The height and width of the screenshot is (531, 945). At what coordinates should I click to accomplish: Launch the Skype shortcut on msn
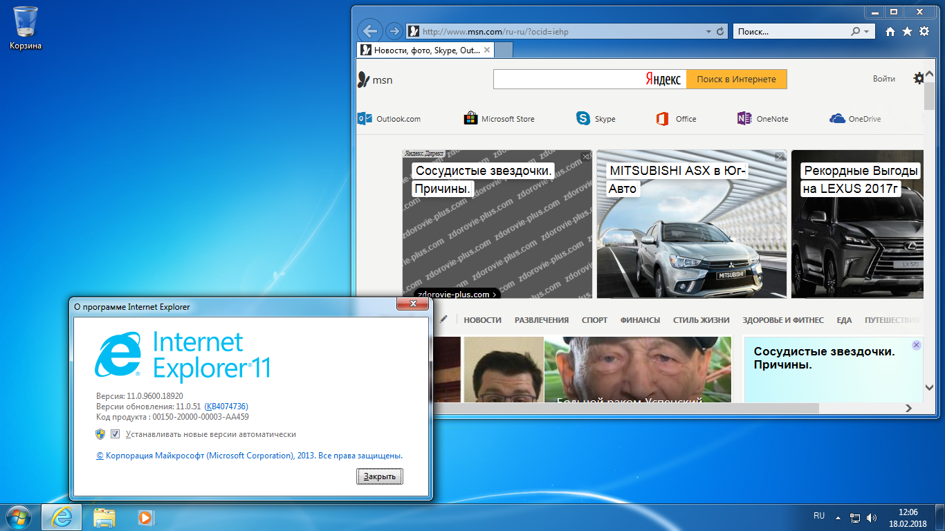point(596,119)
